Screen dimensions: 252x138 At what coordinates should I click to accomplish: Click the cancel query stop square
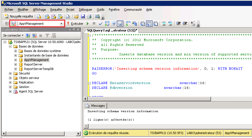click(94, 24)
